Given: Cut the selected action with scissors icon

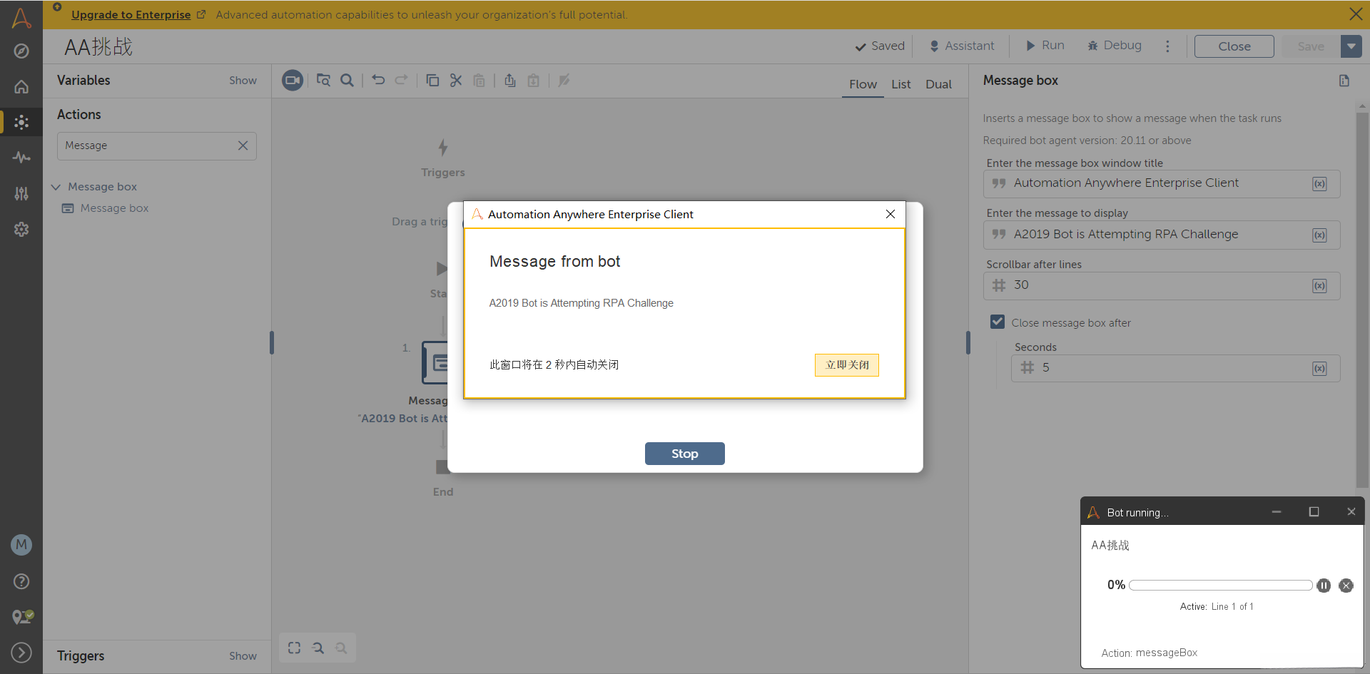Looking at the screenshot, I should point(456,81).
